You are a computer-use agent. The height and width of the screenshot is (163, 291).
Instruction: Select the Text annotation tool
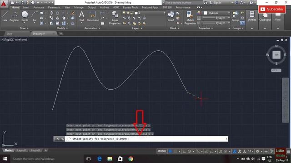(82, 16)
